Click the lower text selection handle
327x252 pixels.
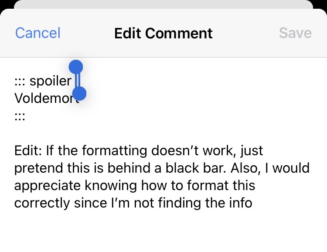[x=79, y=93]
